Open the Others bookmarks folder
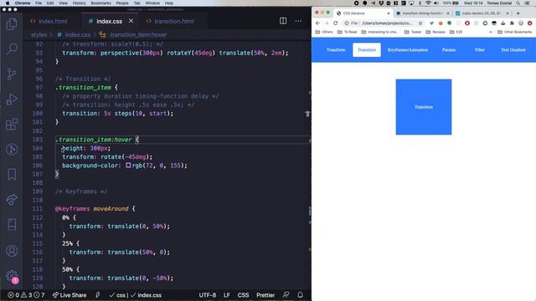 (x=324, y=32)
